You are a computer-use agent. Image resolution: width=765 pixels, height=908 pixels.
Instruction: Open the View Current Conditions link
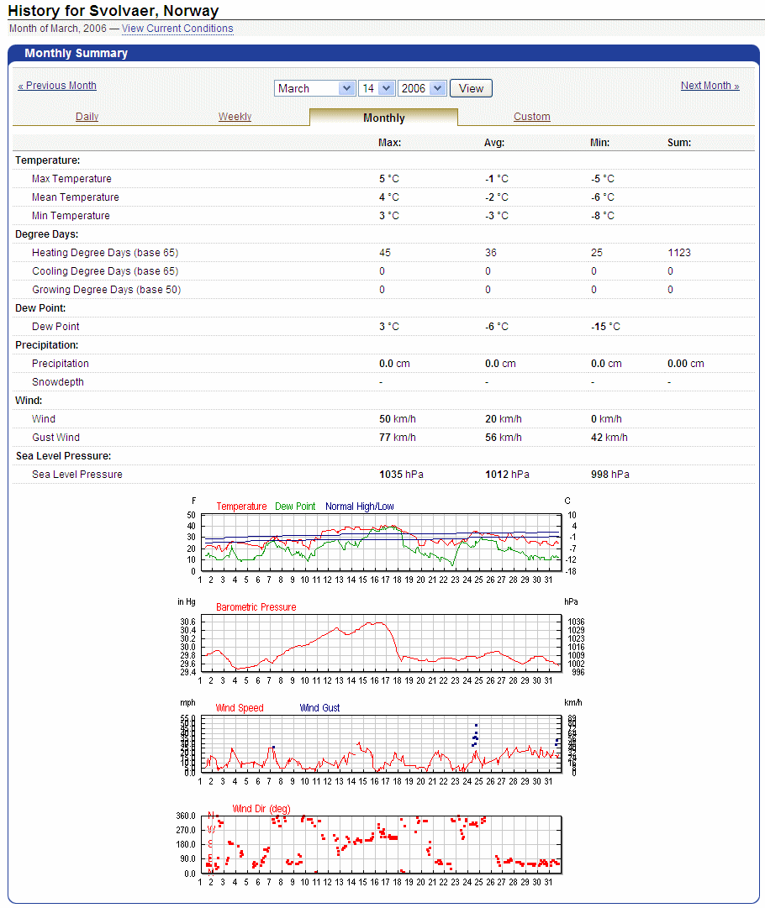click(x=177, y=29)
